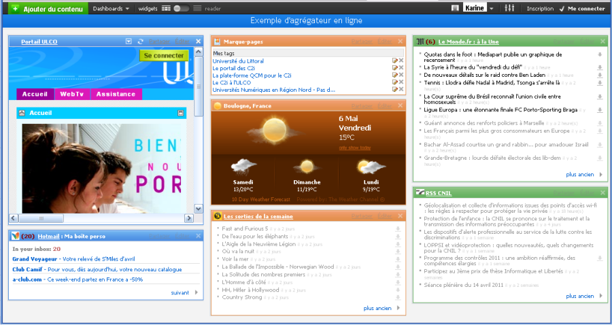Image resolution: width=612 pixels, height=325 pixels.
Task: Open the settings sliders icon in top bar
Action: coord(509,8)
